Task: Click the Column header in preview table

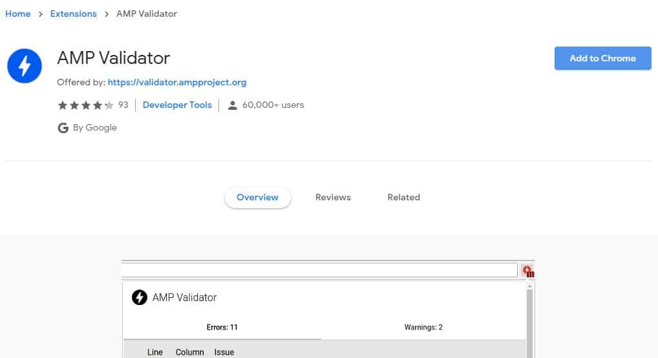Action: pyautogui.click(x=189, y=352)
